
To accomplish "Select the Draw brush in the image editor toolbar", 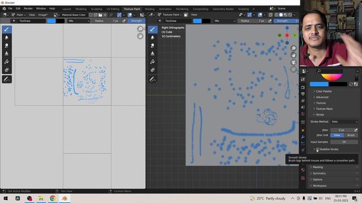I will coord(7,29).
